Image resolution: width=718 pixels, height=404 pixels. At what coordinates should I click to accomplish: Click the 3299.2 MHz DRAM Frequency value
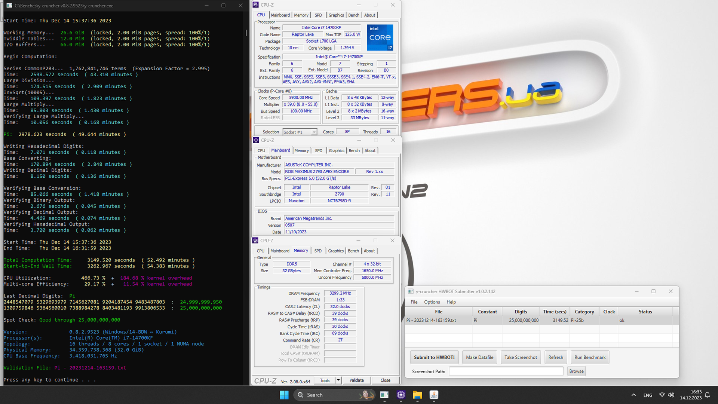(x=340, y=293)
